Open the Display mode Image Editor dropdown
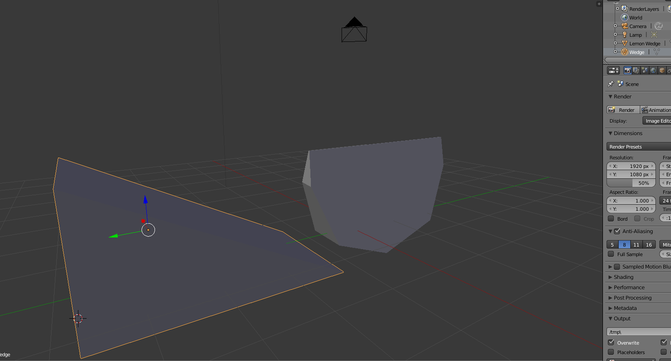 657,121
